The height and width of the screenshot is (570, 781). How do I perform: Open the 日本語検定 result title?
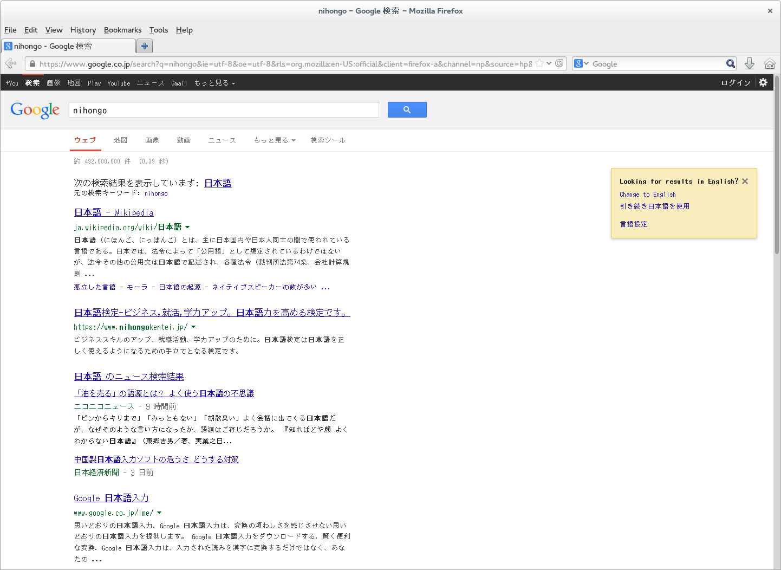tap(212, 313)
